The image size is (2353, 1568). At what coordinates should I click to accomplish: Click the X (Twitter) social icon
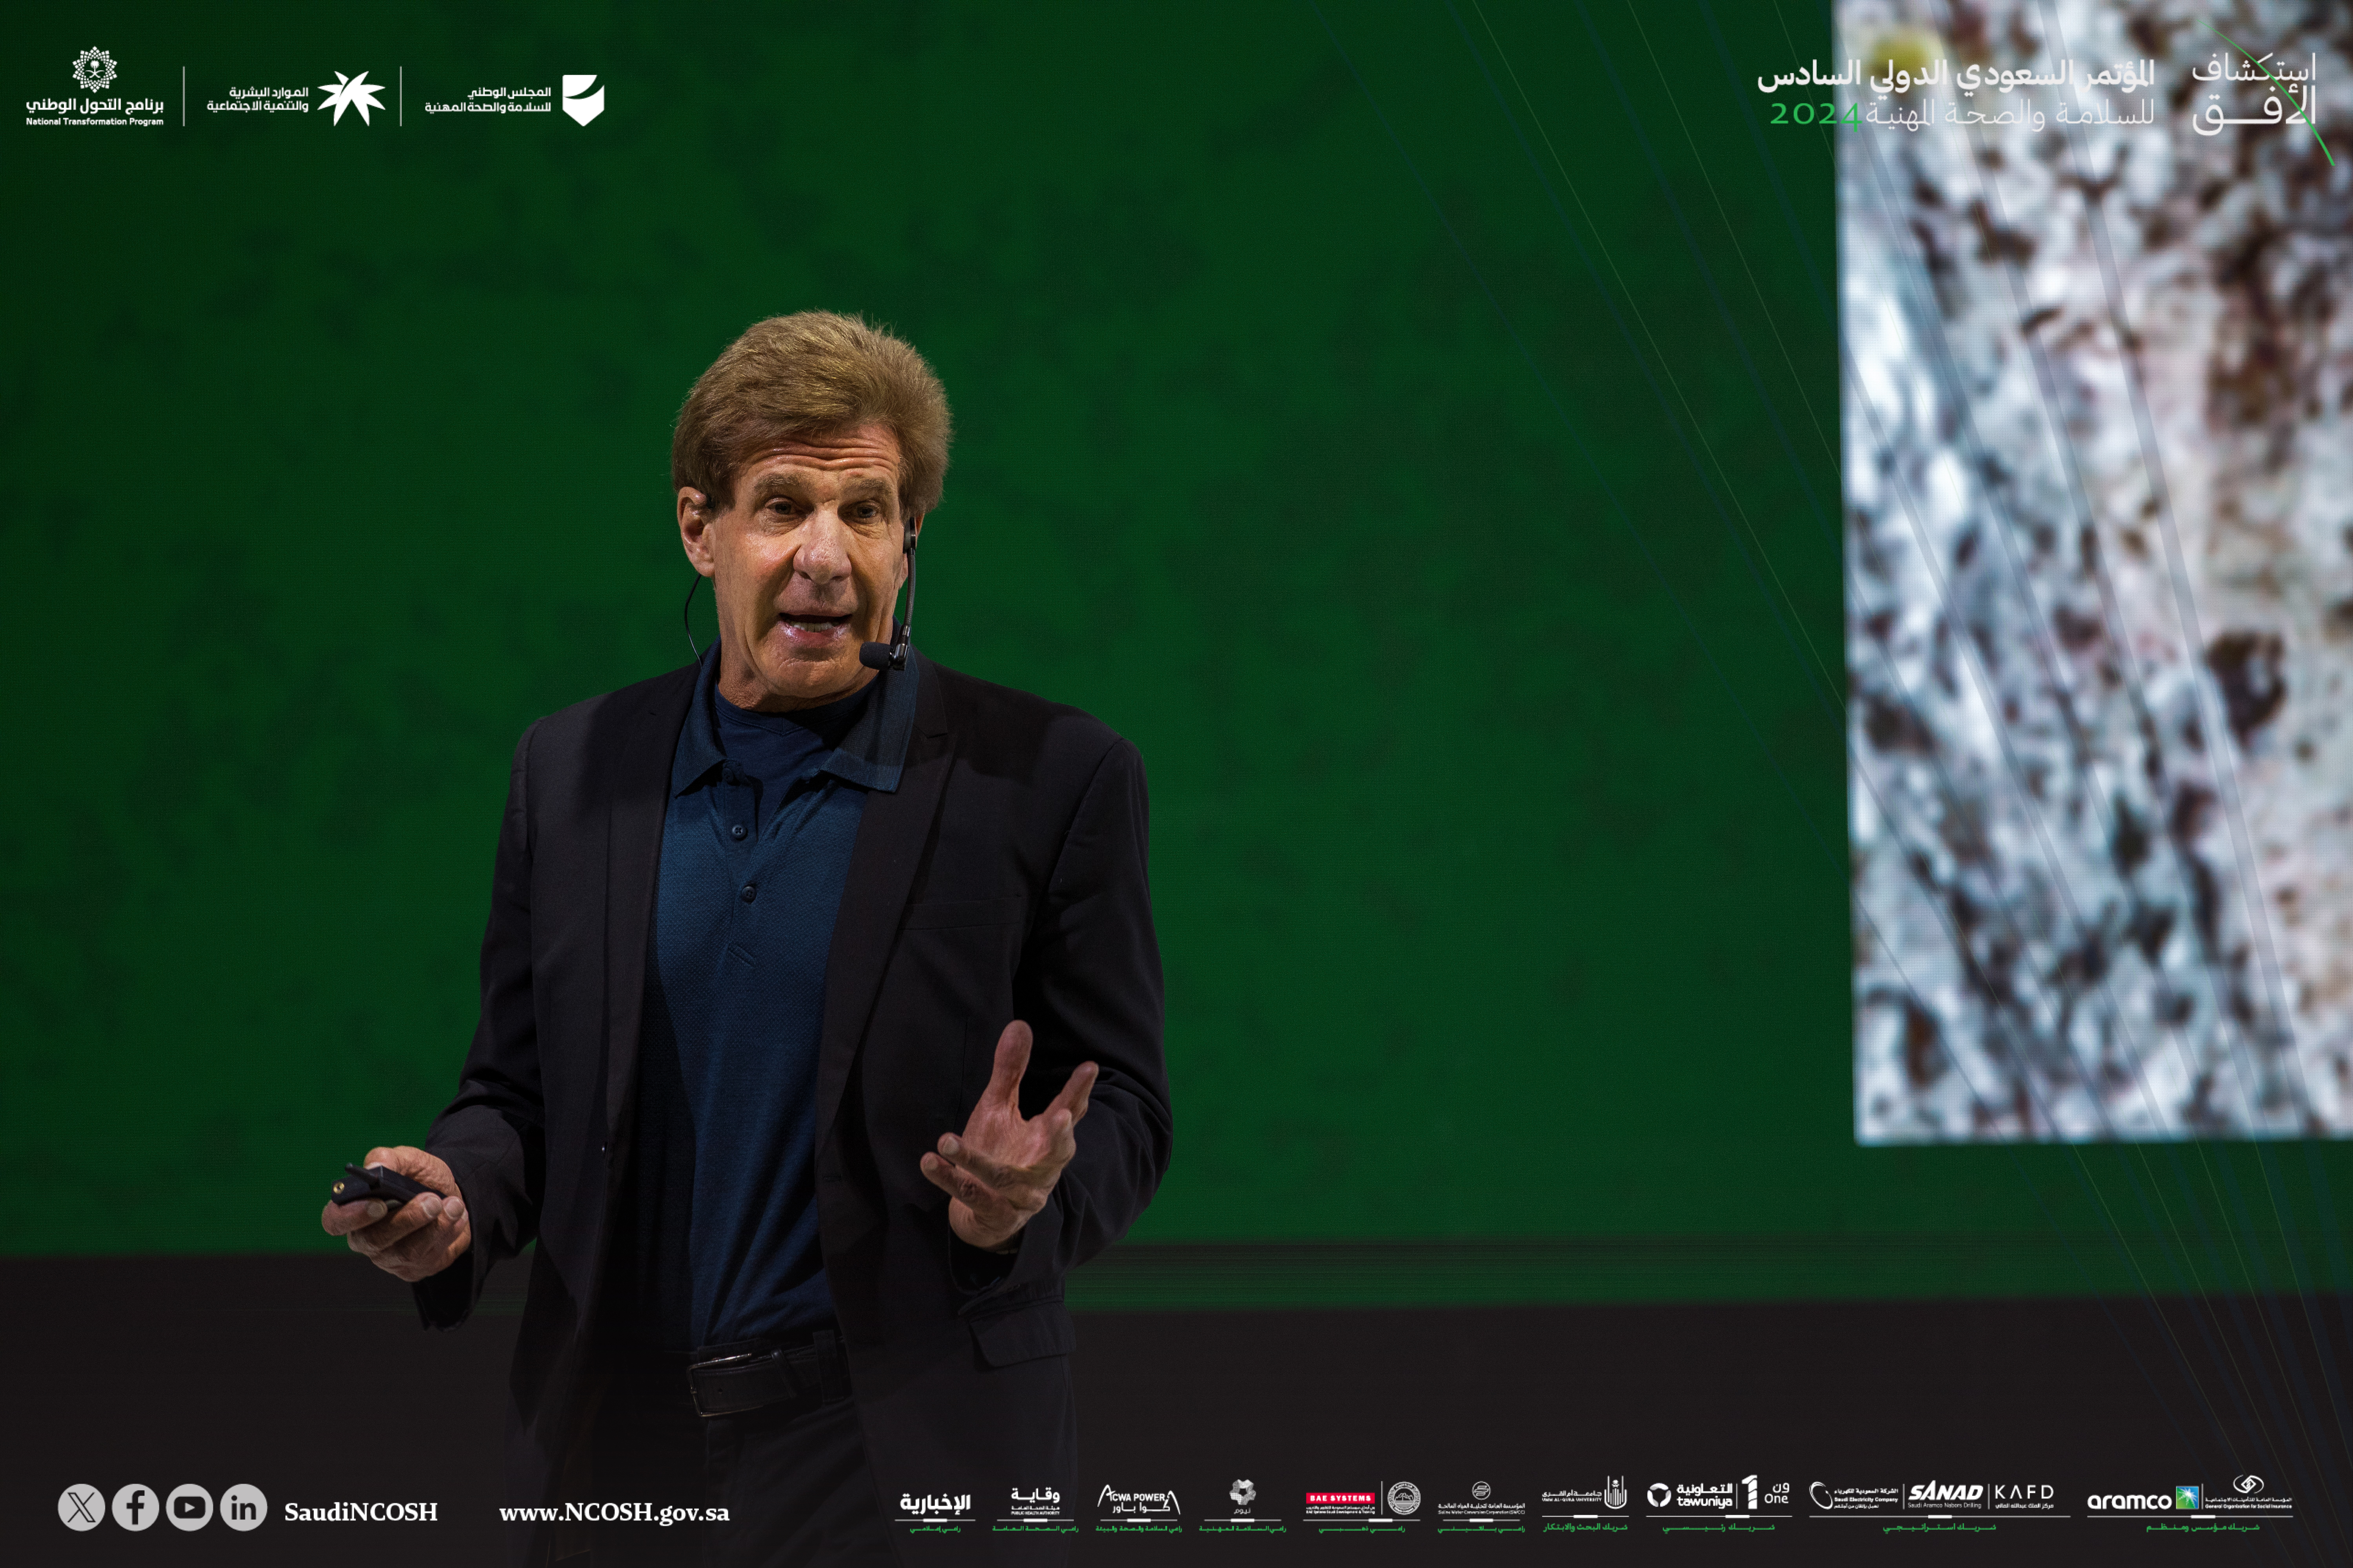81,1507
